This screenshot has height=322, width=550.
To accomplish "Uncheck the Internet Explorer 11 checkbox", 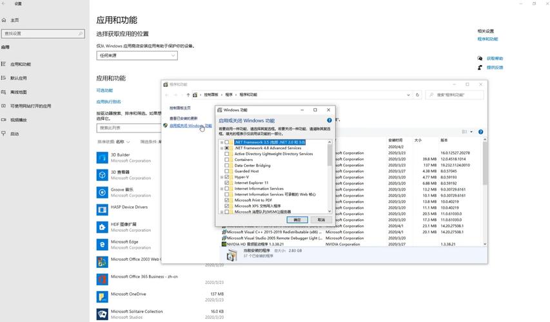I will tap(226, 182).
